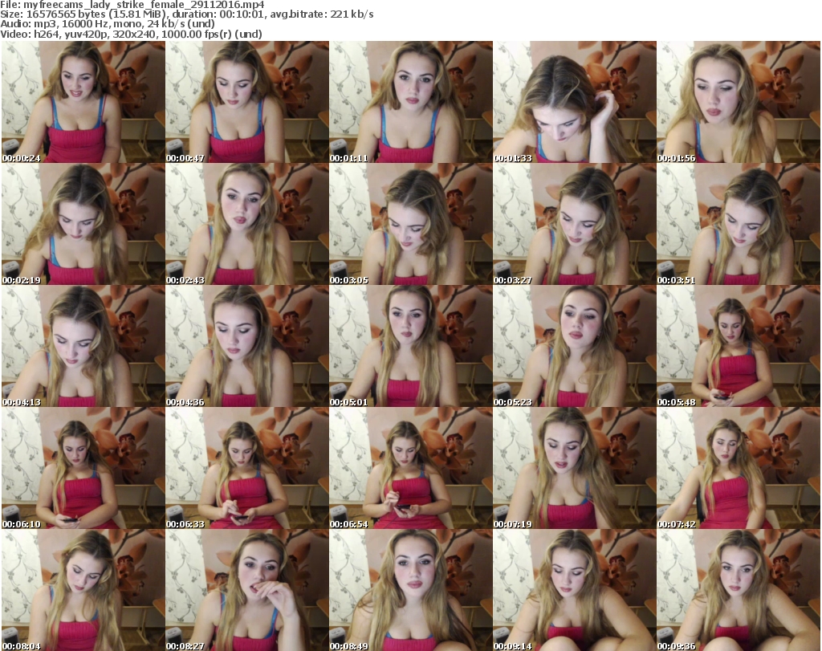Choose the thumbnail stamped 00:08:04
This screenshot has width=822, height=651.
tap(83, 590)
